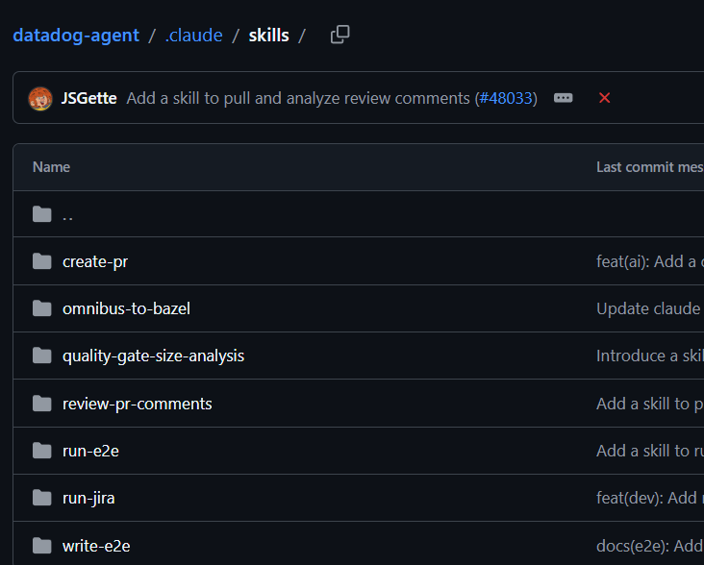Copy the skills path to clipboard
Viewport: 704px width, 565px height.
click(x=339, y=35)
